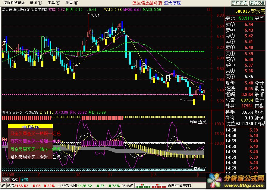
Task: Open the 帮助(H) menu
Action: click(72, 3)
